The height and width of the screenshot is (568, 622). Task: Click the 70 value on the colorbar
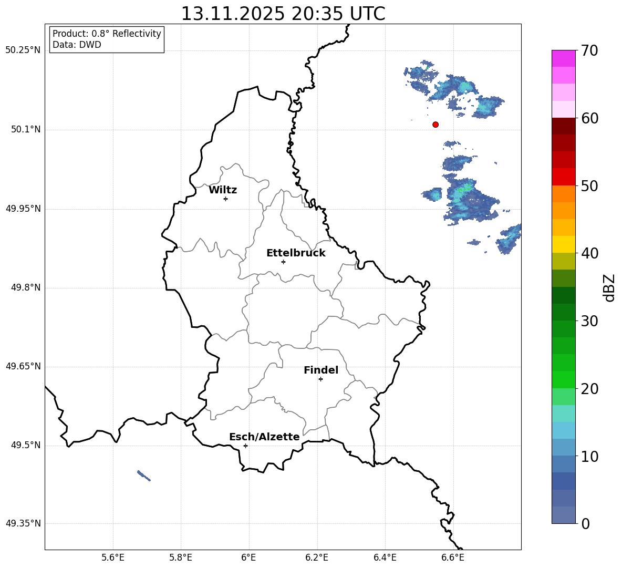(589, 50)
